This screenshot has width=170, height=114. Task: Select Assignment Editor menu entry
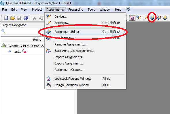coord(85,32)
